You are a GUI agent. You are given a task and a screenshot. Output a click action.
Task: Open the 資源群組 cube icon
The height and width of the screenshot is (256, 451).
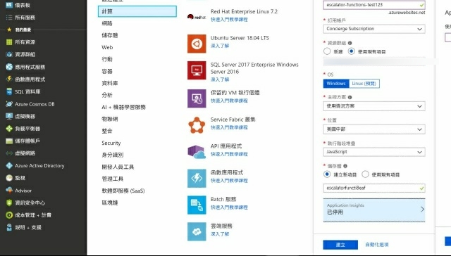point(9,55)
